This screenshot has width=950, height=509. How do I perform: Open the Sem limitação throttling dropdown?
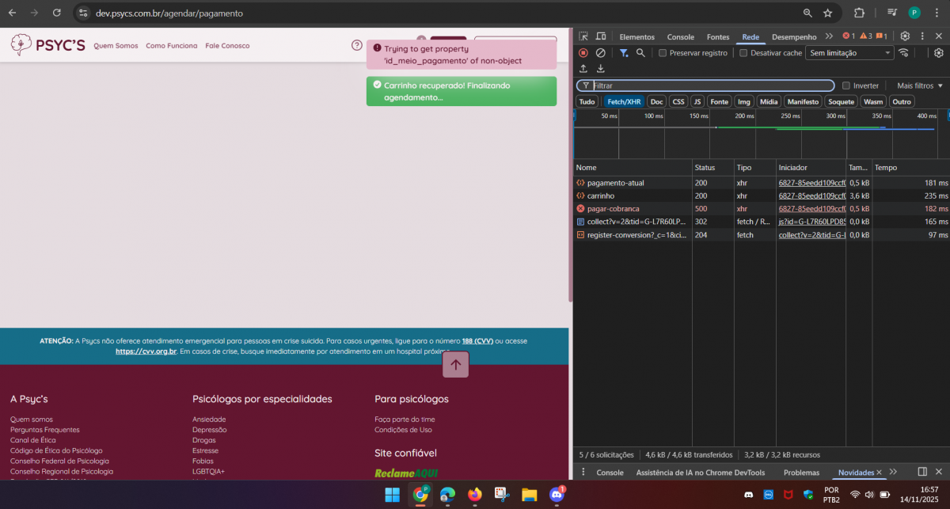(x=849, y=53)
